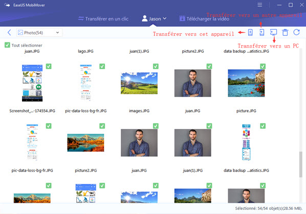
Task: Click the EaseUS MobiMover logo icon
Action: click(7, 5)
